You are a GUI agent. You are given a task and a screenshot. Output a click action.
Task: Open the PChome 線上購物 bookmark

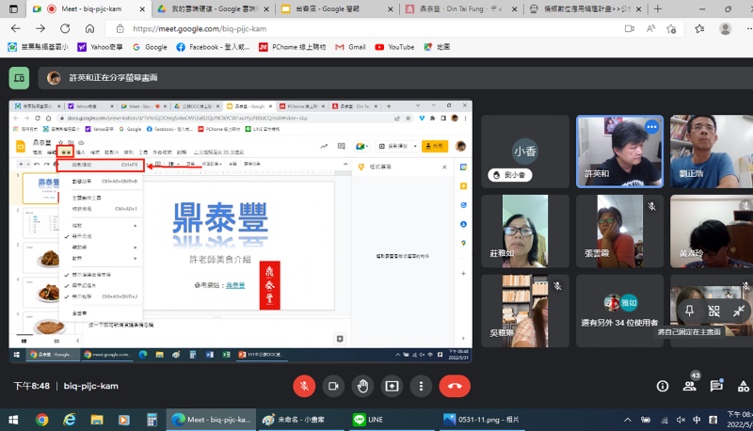pyautogui.click(x=292, y=47)
